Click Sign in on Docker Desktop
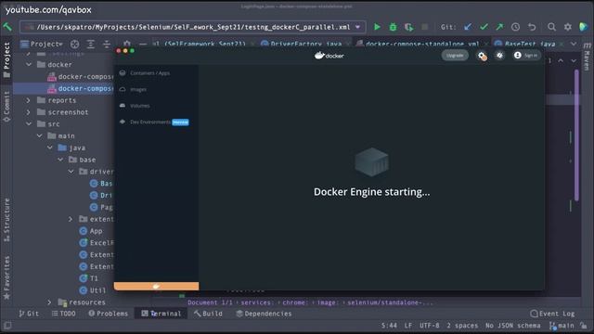 coord(526,56)
